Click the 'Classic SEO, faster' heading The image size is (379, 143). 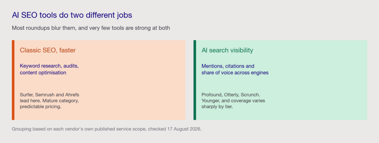click(x=48, y=50)
